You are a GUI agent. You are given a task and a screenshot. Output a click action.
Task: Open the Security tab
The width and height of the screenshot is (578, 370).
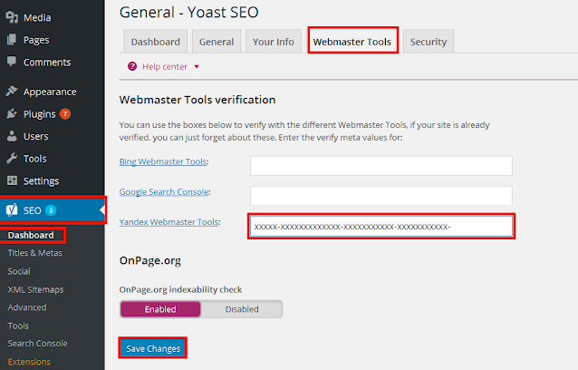(x=429, y=42)
